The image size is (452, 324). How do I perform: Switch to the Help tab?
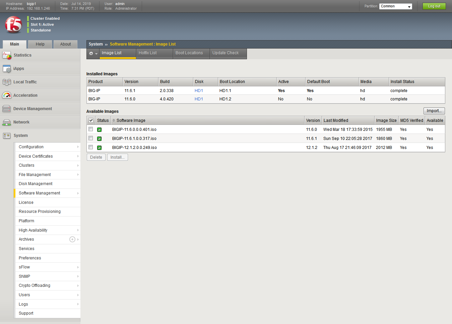(40, 44)
